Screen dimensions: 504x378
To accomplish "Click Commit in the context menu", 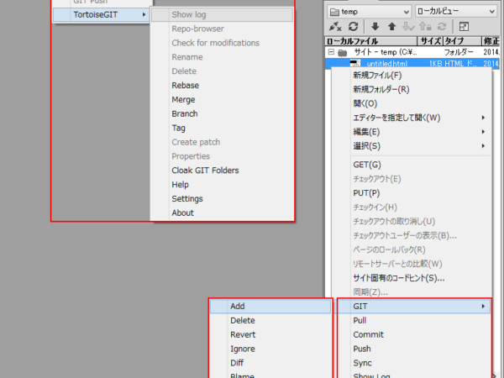I will [369, 334].
